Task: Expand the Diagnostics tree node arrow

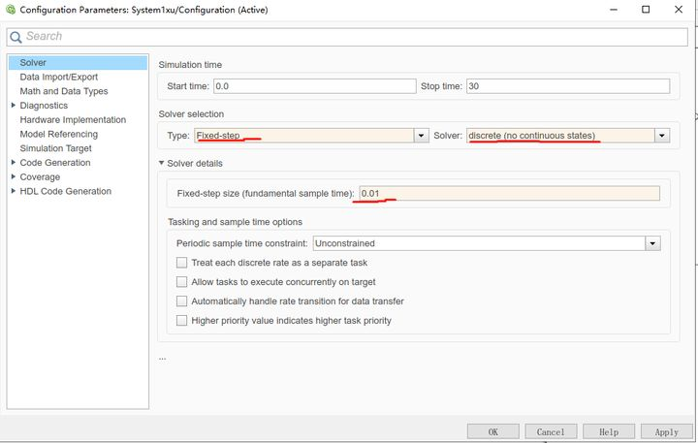Action: (14, 106)
